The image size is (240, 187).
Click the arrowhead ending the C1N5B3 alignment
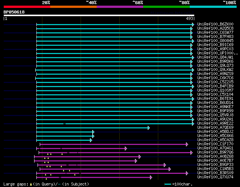pos(170,169)
